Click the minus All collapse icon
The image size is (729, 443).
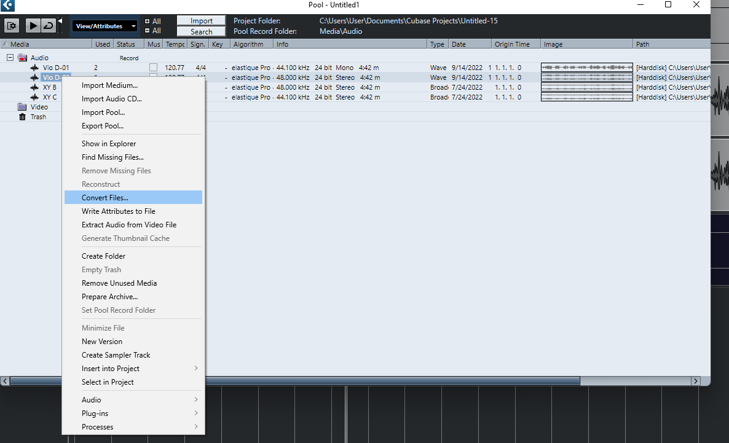147,31
